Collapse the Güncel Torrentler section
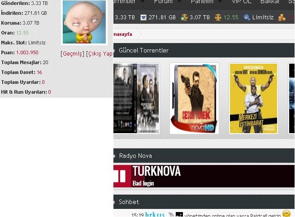The height and width of the screenshot is (217, 295). click(x=114, y=50)
